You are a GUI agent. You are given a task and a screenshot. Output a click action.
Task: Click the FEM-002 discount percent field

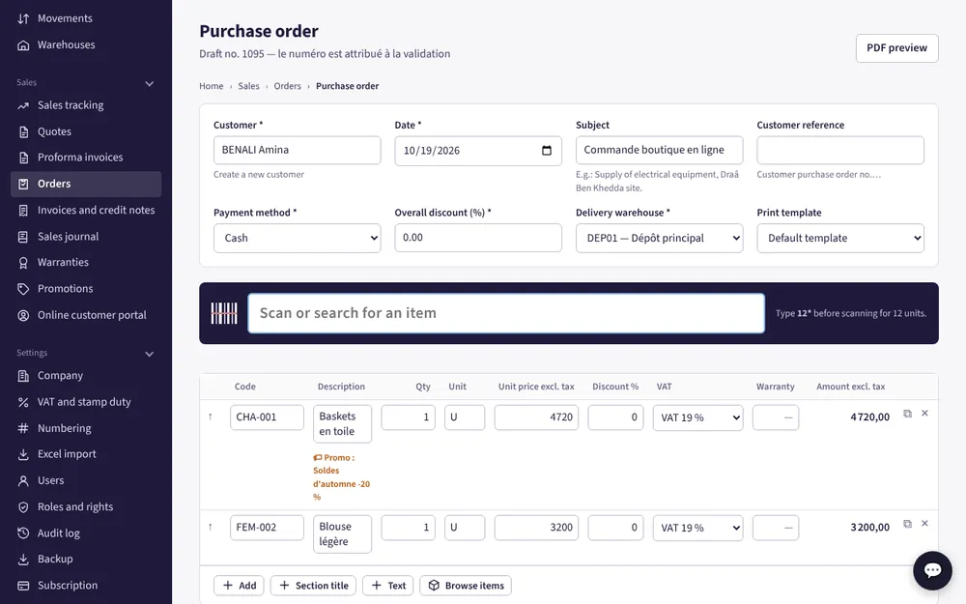pos(616,528)
